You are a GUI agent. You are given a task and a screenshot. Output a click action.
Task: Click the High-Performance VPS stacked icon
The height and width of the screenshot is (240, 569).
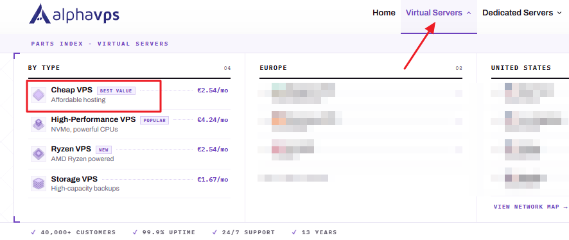[x=39, y=124]
